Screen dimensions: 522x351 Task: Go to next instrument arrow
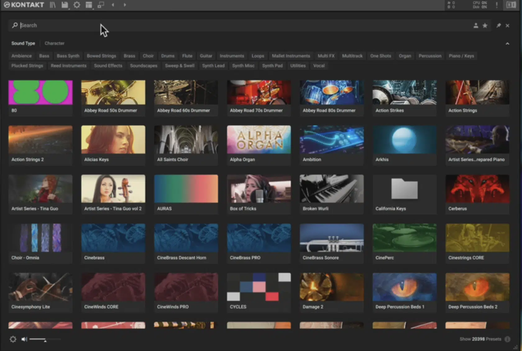(x=125, y=5)
